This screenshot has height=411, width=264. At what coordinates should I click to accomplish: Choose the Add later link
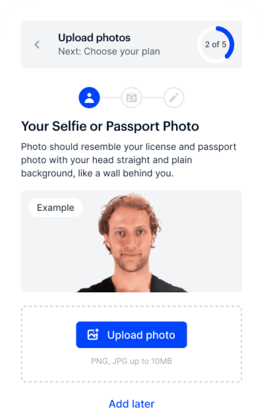click(132, 404)
